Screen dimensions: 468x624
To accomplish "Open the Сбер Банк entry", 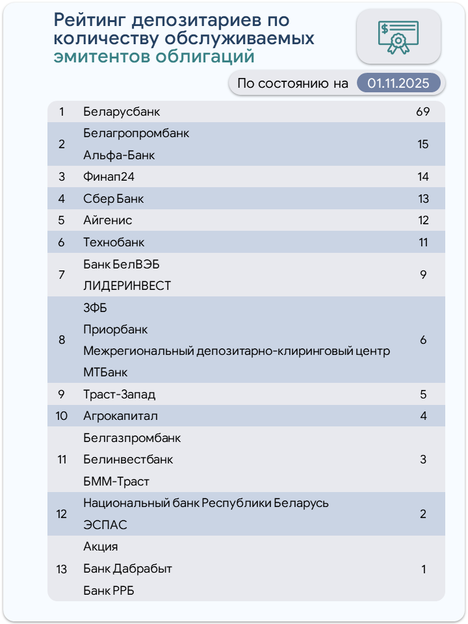I will (x=114, y=199).
